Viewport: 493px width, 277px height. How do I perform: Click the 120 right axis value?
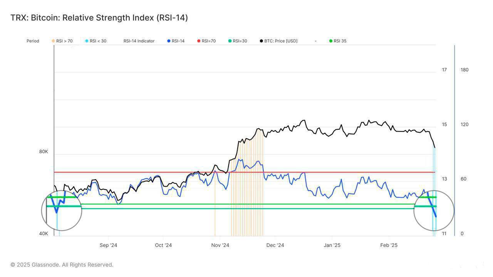click(x=464, y=124)
